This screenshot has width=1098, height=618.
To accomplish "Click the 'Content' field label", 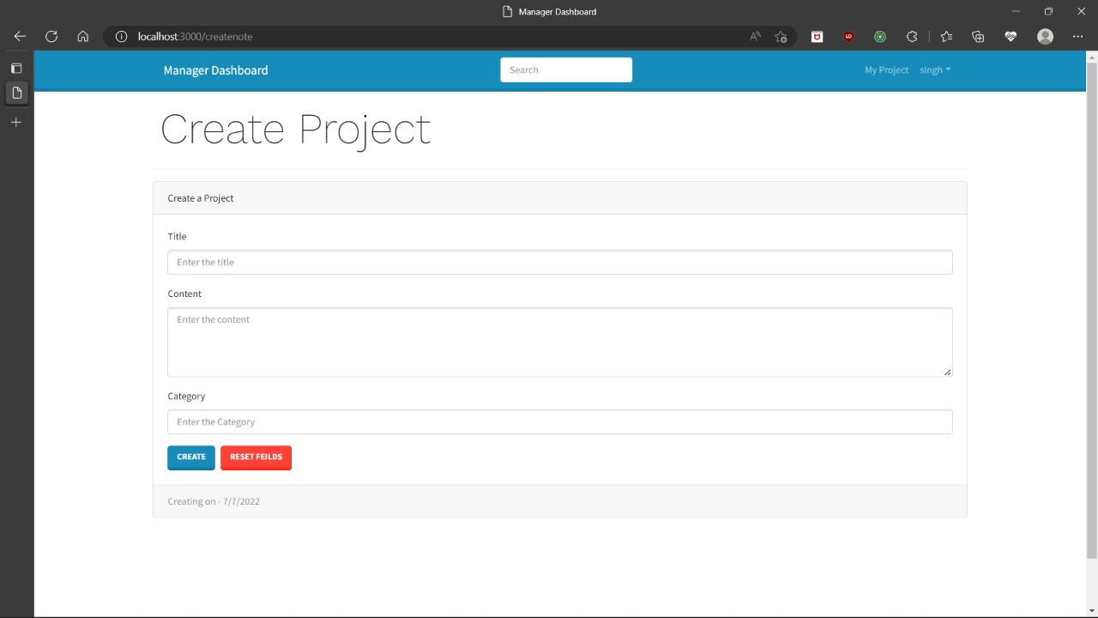I will 184,294.
